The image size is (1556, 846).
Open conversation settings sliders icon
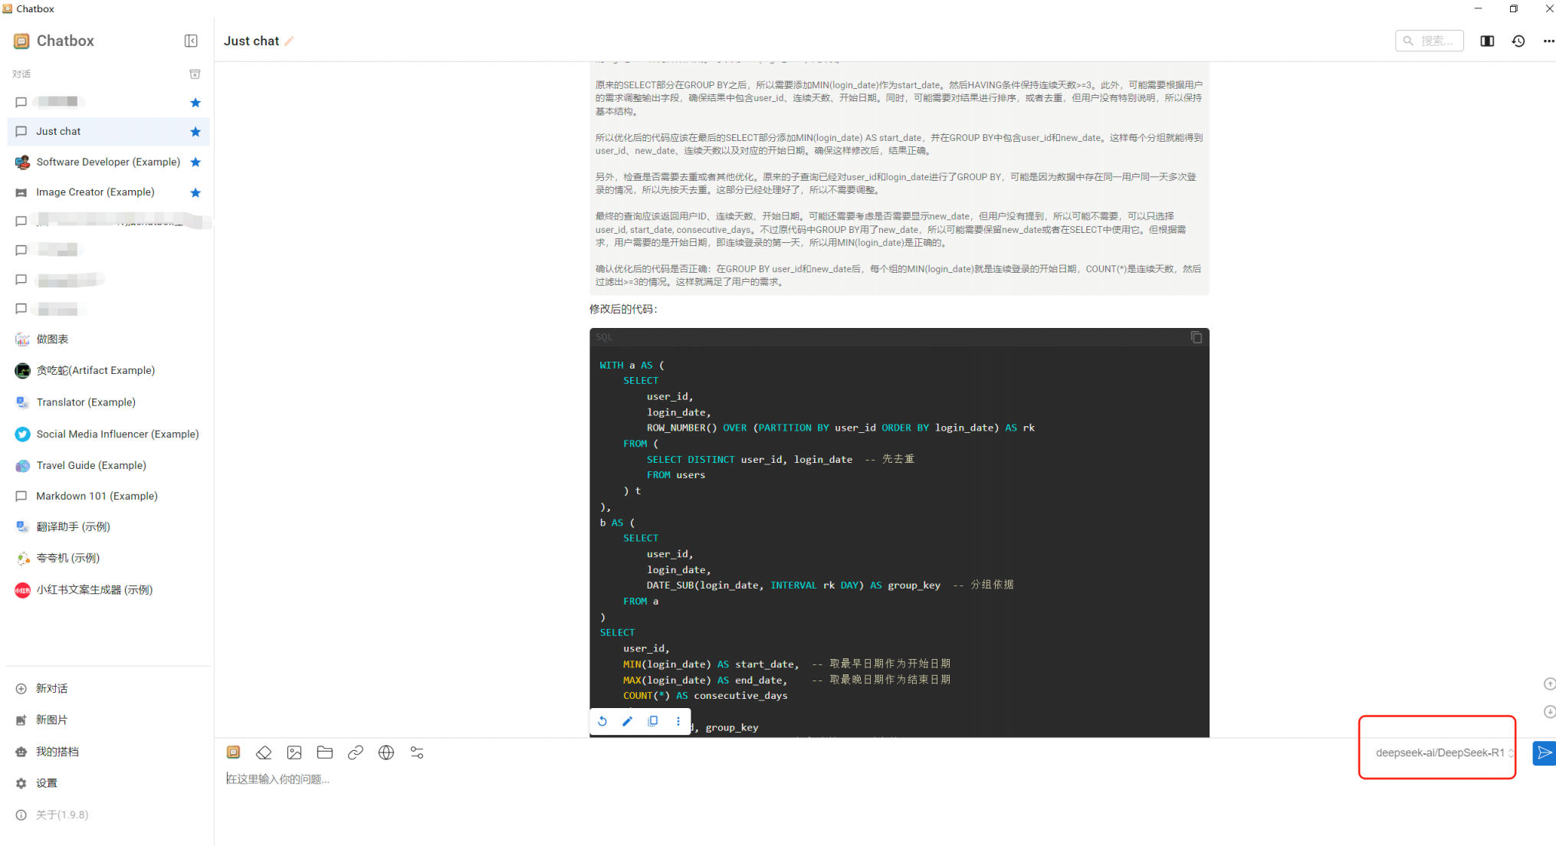coord(417,753)
